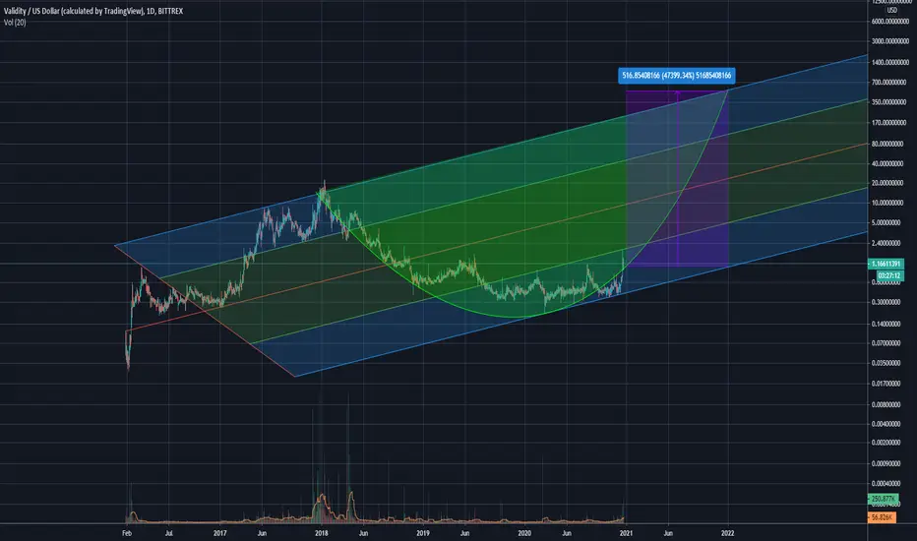Click the 0.01700000 price axis label
The image size is (917, 541).
(886, 384)
